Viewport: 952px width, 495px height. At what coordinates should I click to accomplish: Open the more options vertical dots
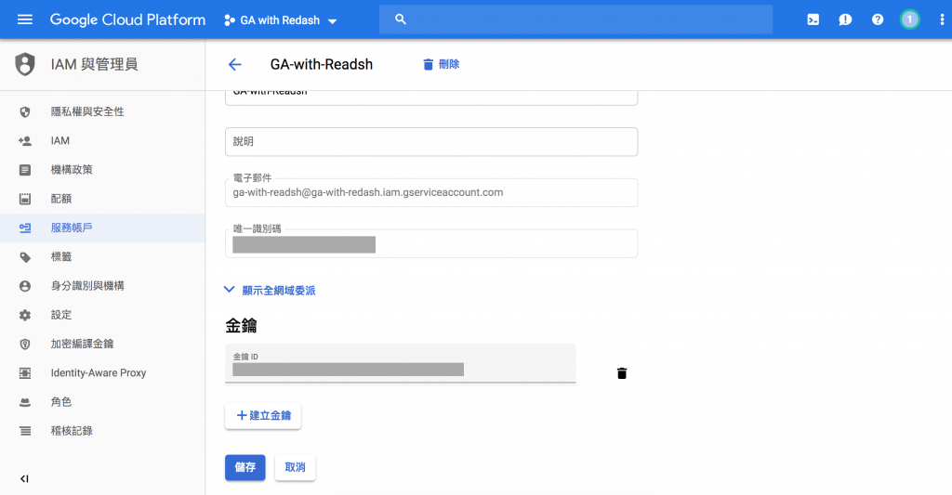942,20
